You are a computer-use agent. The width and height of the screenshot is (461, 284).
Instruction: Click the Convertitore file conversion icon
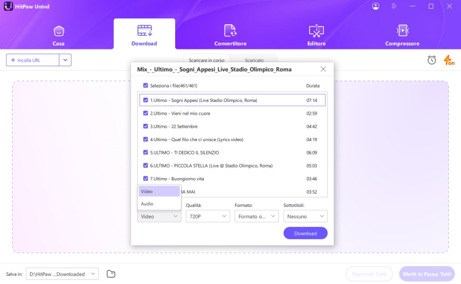tap(230, 31)
